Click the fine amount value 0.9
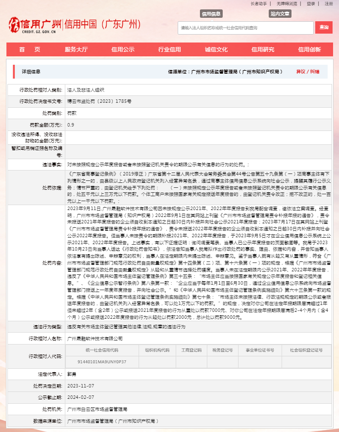 [x=71, y=125]
